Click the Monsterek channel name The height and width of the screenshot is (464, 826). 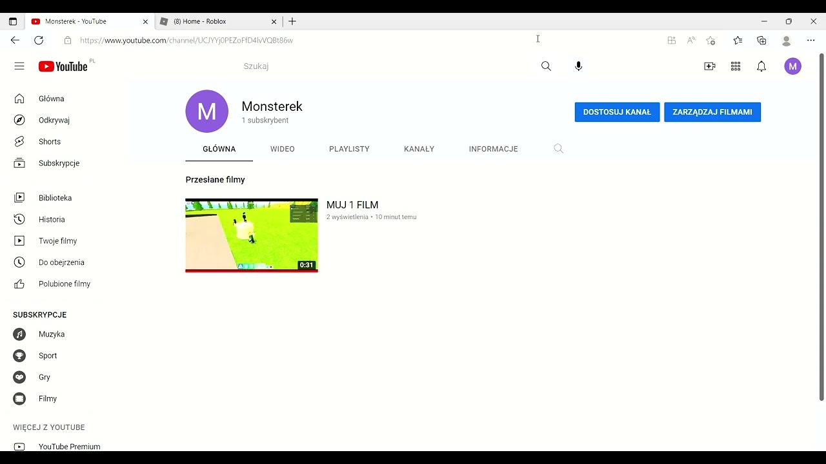point(272,106)
